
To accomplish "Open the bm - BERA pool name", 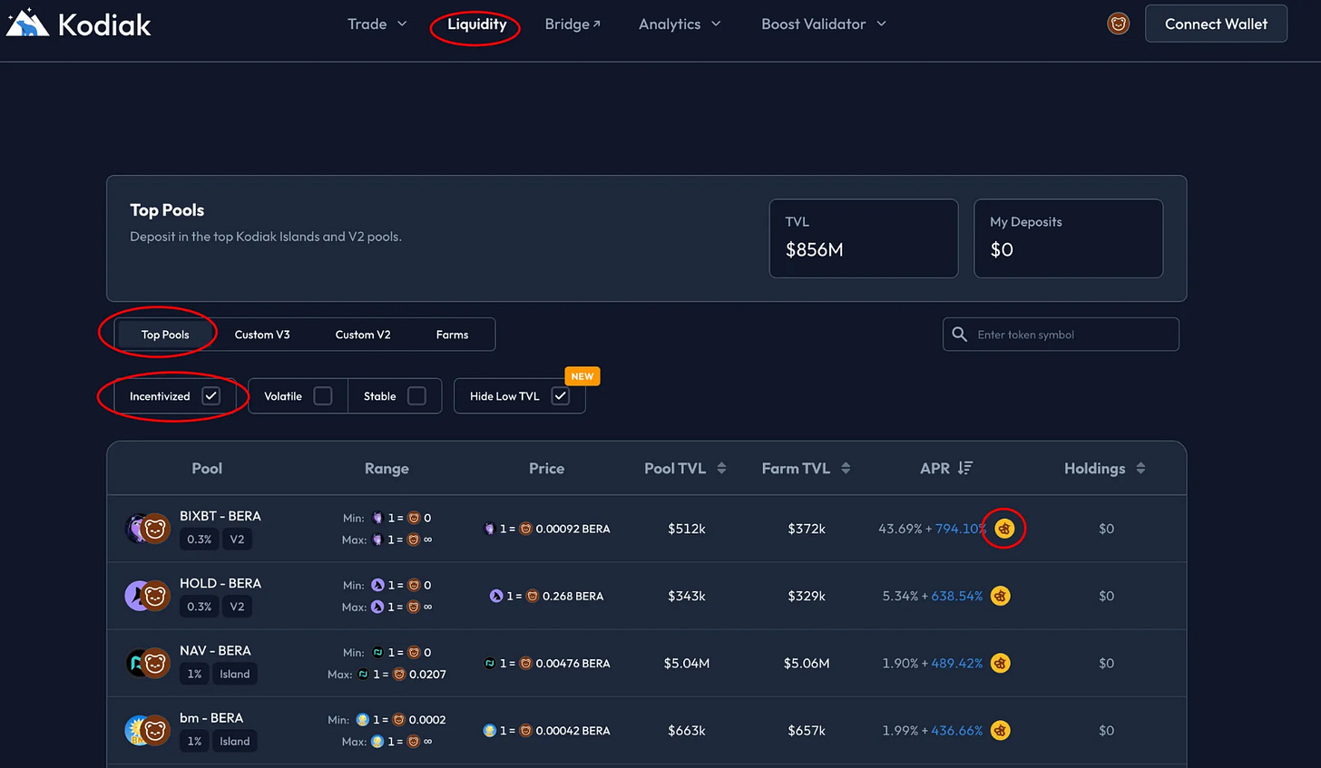I will [x=211, y=717].
